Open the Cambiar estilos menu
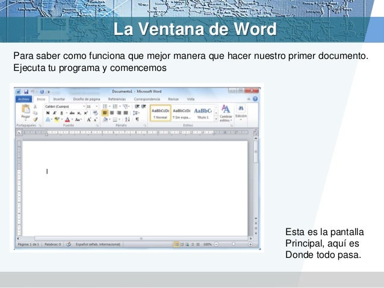Image resolution: width=384 pixels, height=288 pixels. tap(226, 113)
